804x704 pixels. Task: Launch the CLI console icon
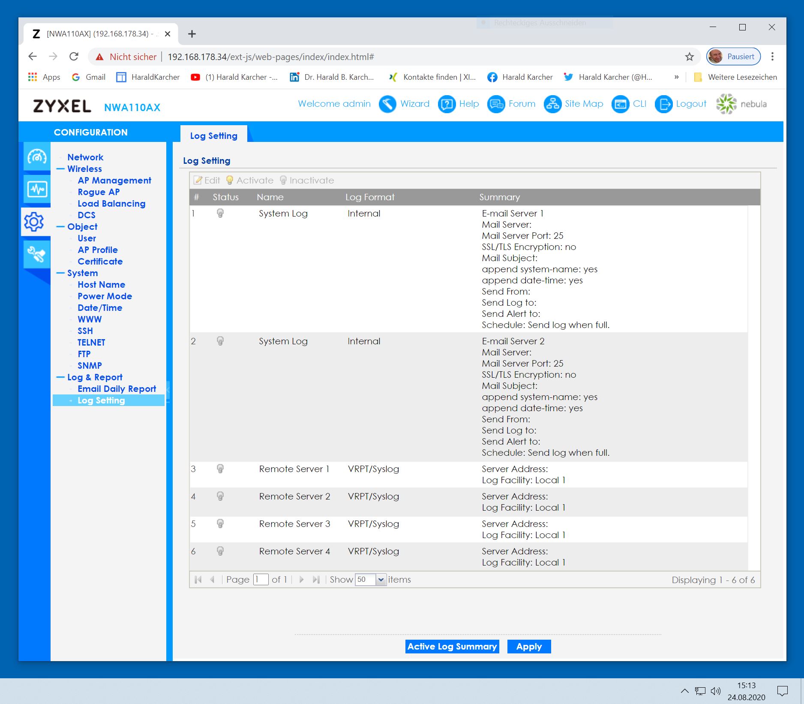coord(620,104)
